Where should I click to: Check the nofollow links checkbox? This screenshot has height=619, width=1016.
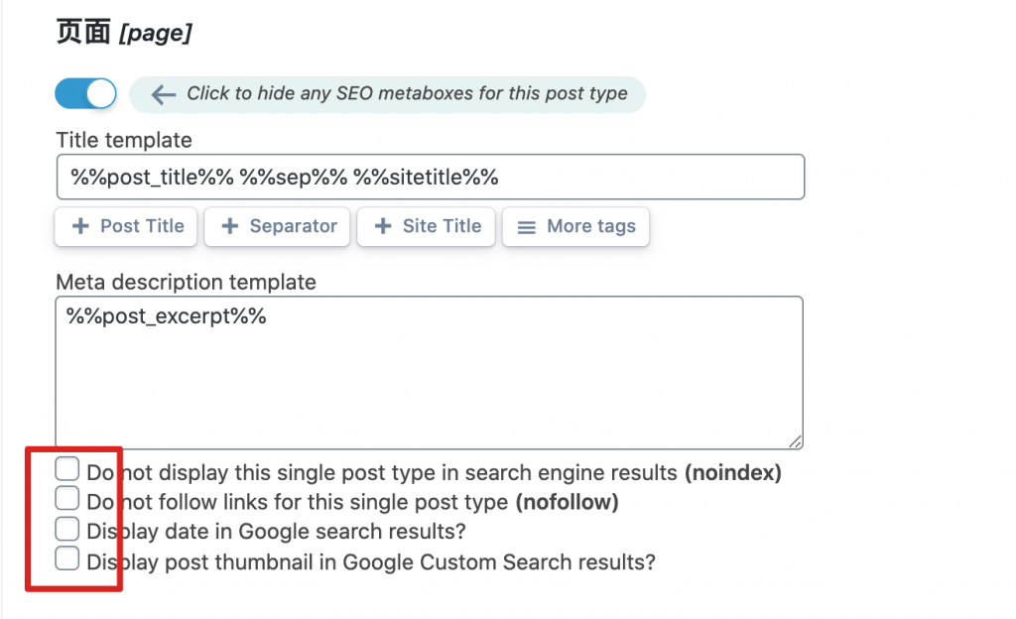pos(67,498)
